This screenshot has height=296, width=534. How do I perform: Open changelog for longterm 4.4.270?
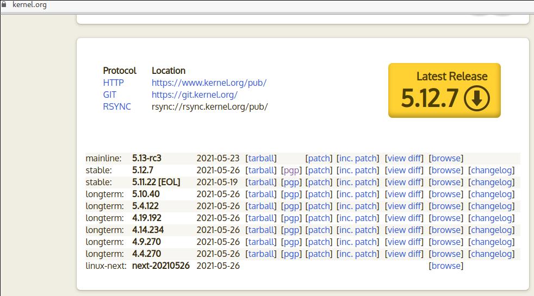coord(492,254)
